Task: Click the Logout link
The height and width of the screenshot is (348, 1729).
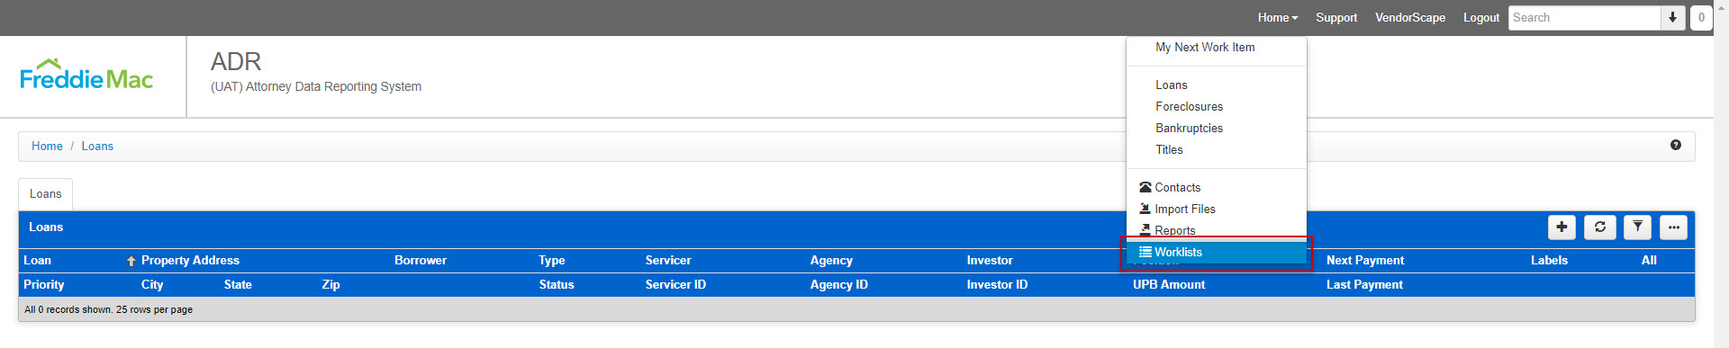Action: point(1481,17)
